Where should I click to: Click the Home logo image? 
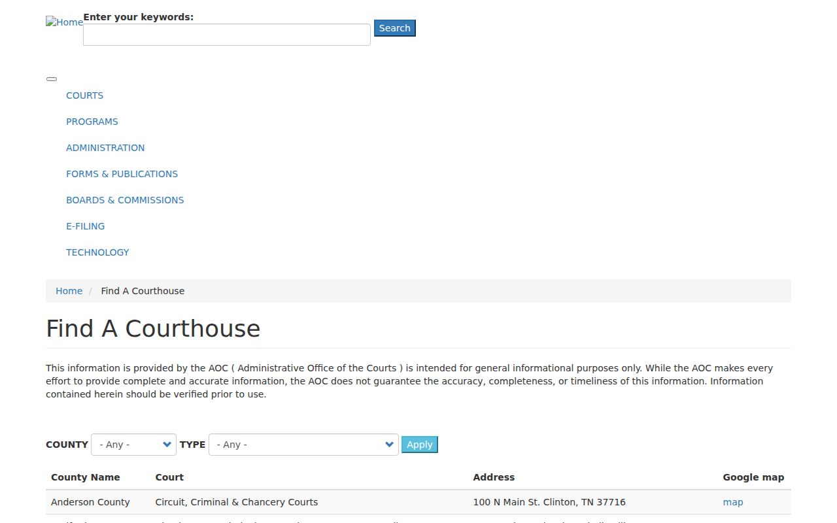pyautogui.click(x=64, y=22)
